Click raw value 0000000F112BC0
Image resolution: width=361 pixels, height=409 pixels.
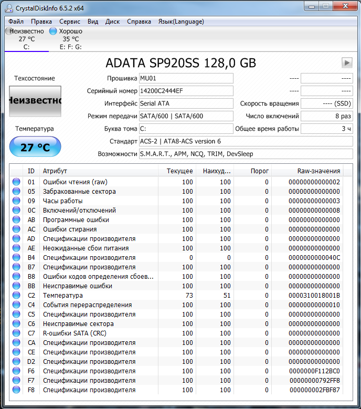pos(314,371)
